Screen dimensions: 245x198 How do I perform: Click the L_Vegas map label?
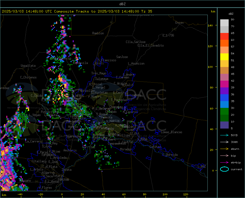(35, 115)
